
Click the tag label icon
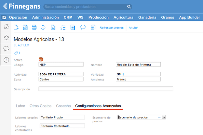(x=16, y=53)
